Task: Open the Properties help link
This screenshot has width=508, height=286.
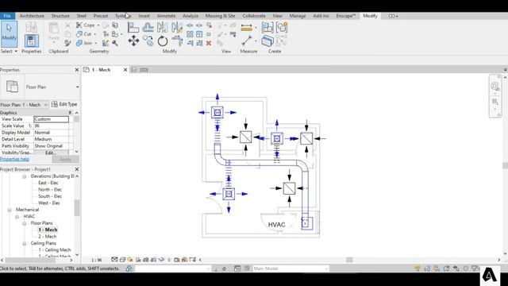Action: pyautogui.click(x=14, y=159)
